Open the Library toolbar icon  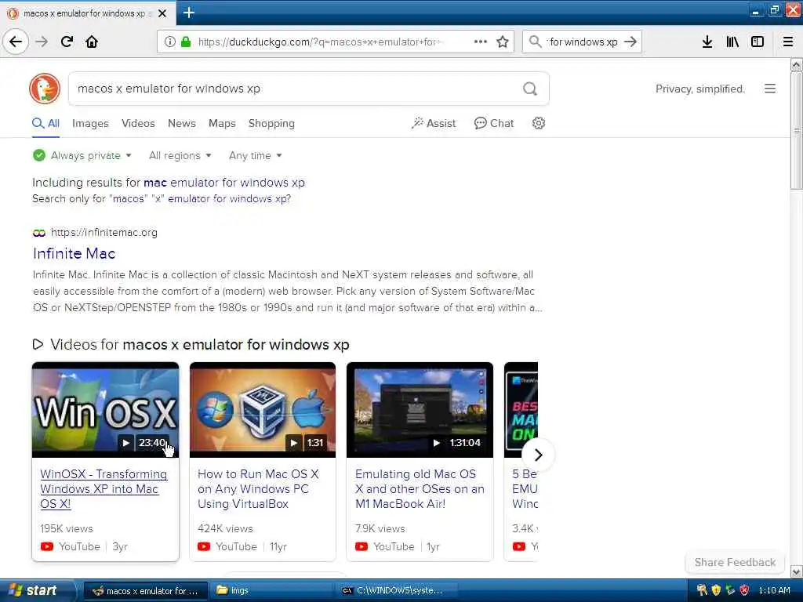[732, 42]
